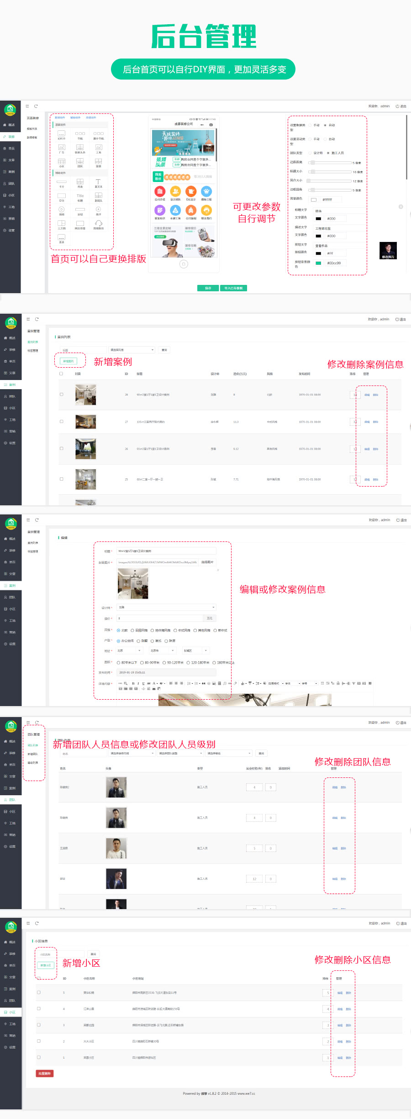
Task: Open the 设计师 dropdown in the case edit form
Action: tap(166, 607)
